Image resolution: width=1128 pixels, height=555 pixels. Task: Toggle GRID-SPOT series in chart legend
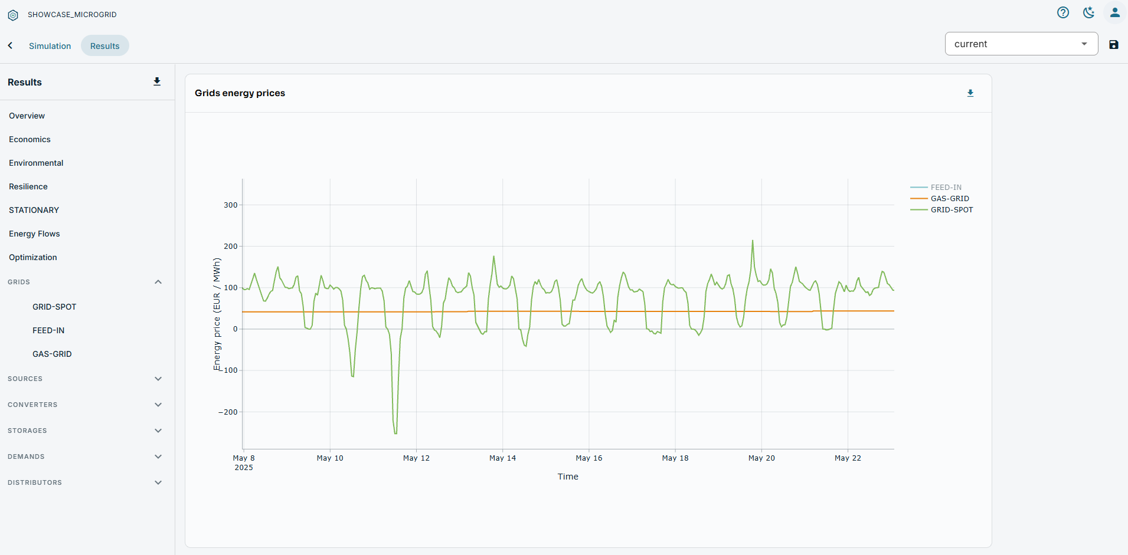click(x=942, y=210)
